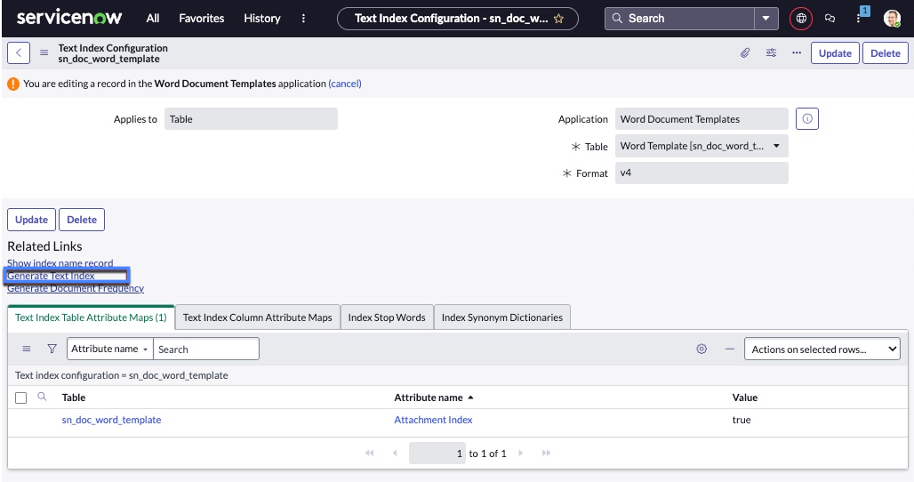Open the Table dropdown Word Template
Screen dimensions: 914x482
pyautogui.click(x=702, y=147)
